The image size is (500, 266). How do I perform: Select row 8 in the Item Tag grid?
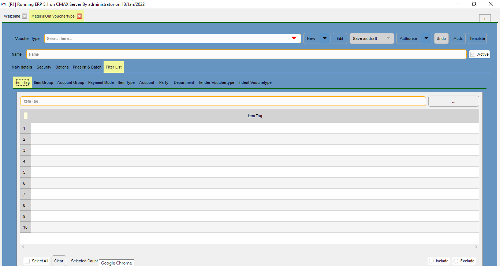[249, 205]
